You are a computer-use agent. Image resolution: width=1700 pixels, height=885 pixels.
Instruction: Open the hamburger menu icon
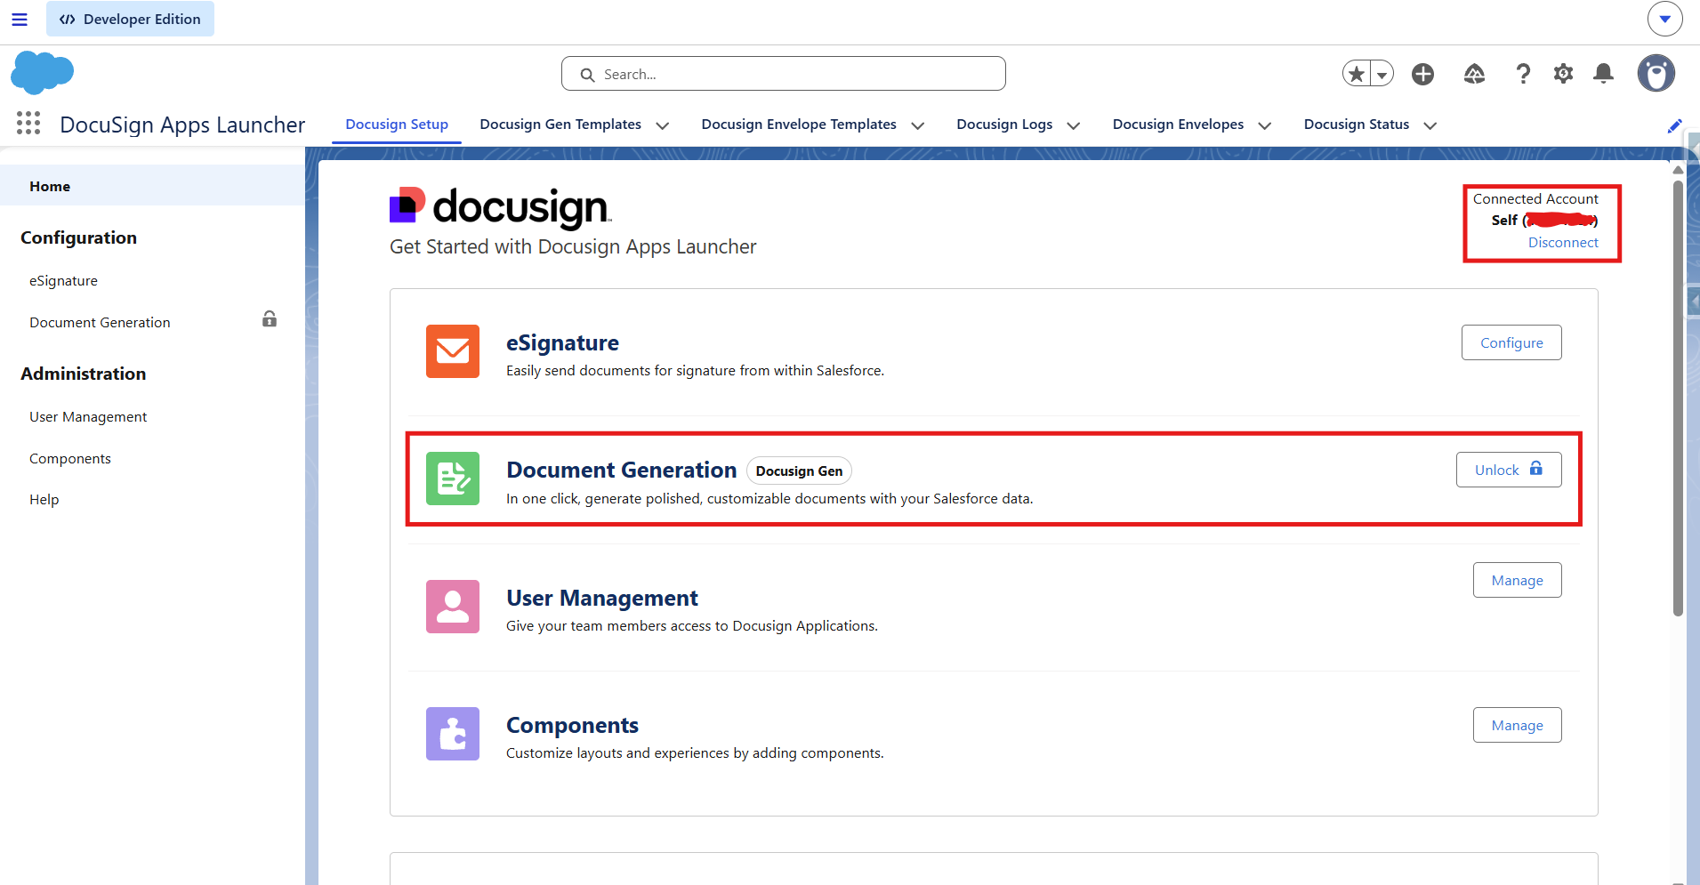(x=20, y=19)
